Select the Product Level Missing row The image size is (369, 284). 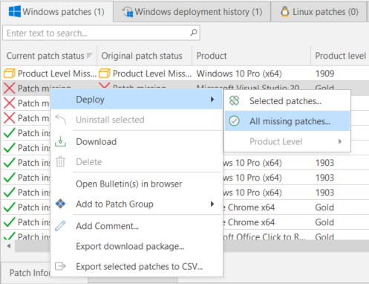click(186, 74)
